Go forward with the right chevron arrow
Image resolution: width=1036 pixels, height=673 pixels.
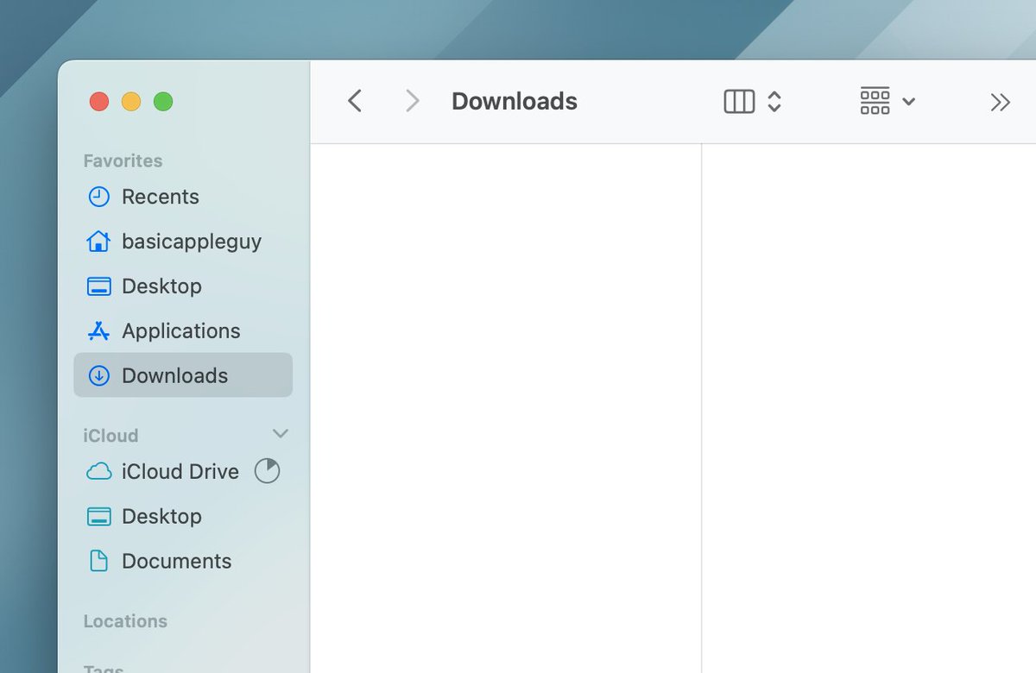tap(413, 101)
